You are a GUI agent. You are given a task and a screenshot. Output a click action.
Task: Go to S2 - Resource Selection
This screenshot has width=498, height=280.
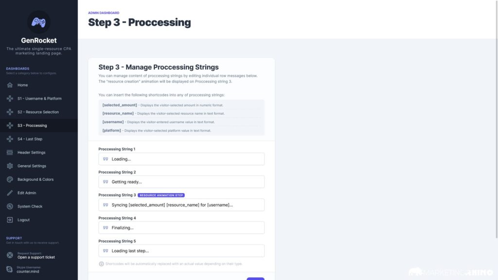pyautogui.click(x=39, y=112)
